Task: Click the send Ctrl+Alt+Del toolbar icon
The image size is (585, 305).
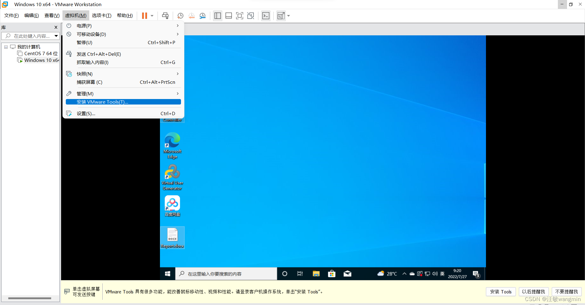Action: [165, 16]
